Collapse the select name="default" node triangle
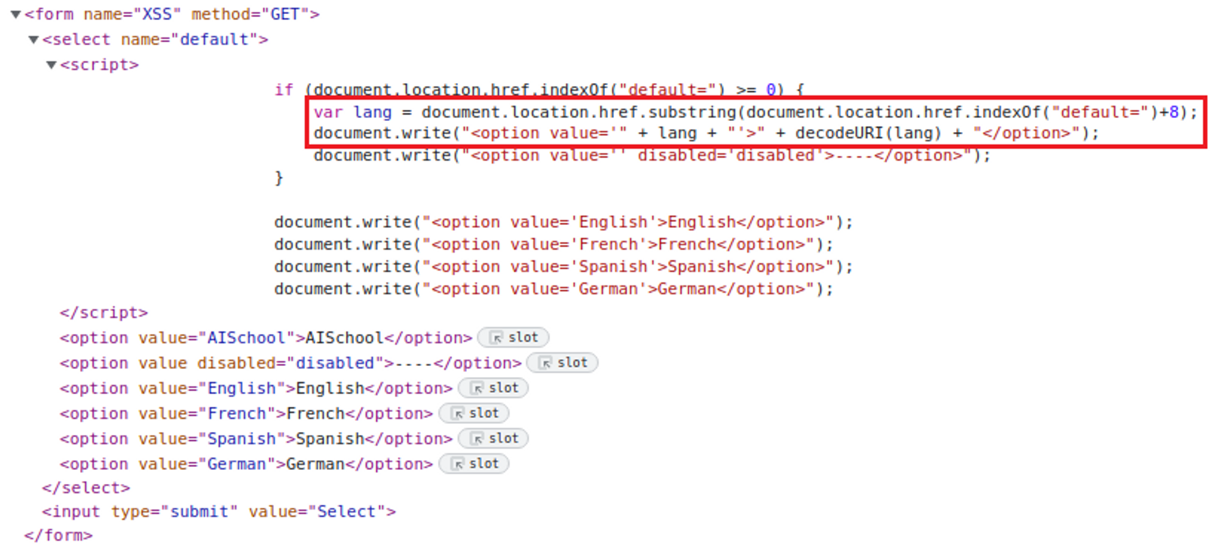 pos(34,40)
